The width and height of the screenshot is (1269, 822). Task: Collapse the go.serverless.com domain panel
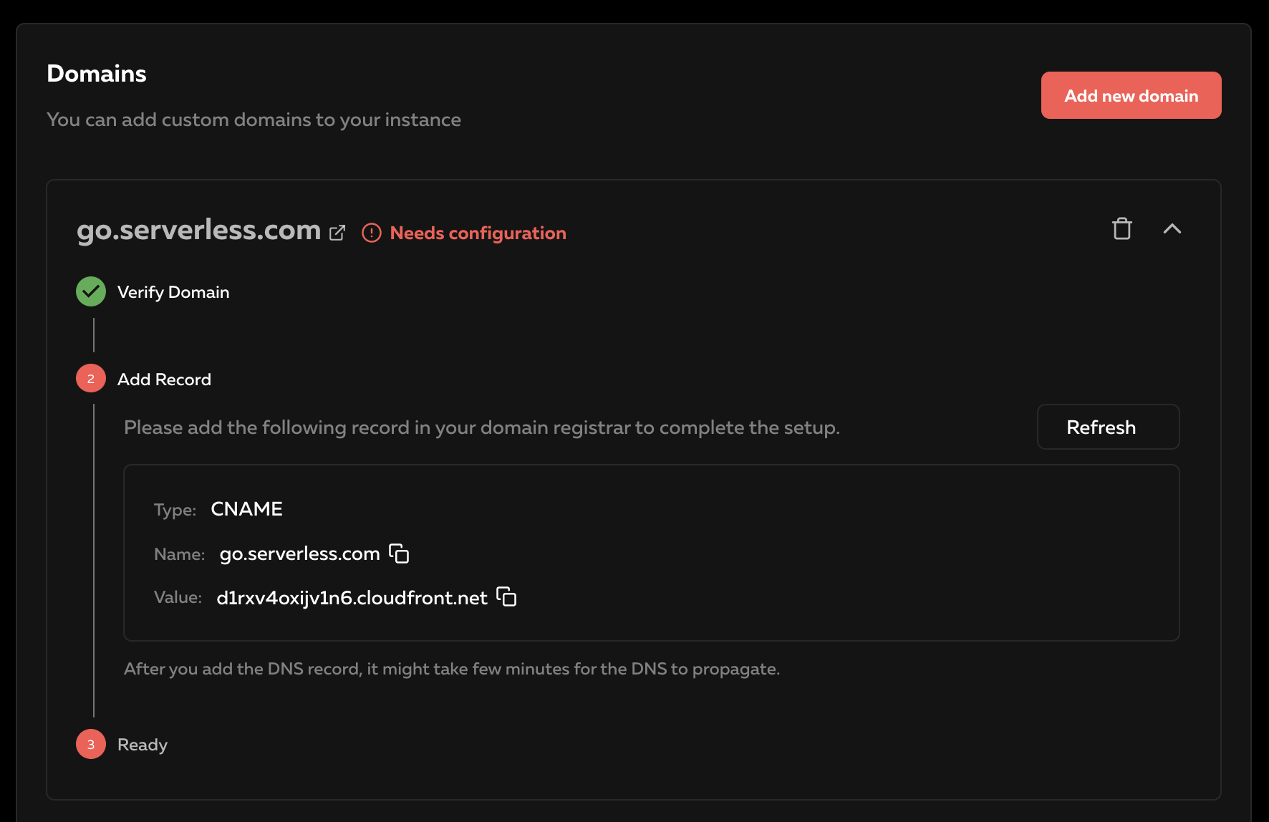click(x=1172, y=229)
